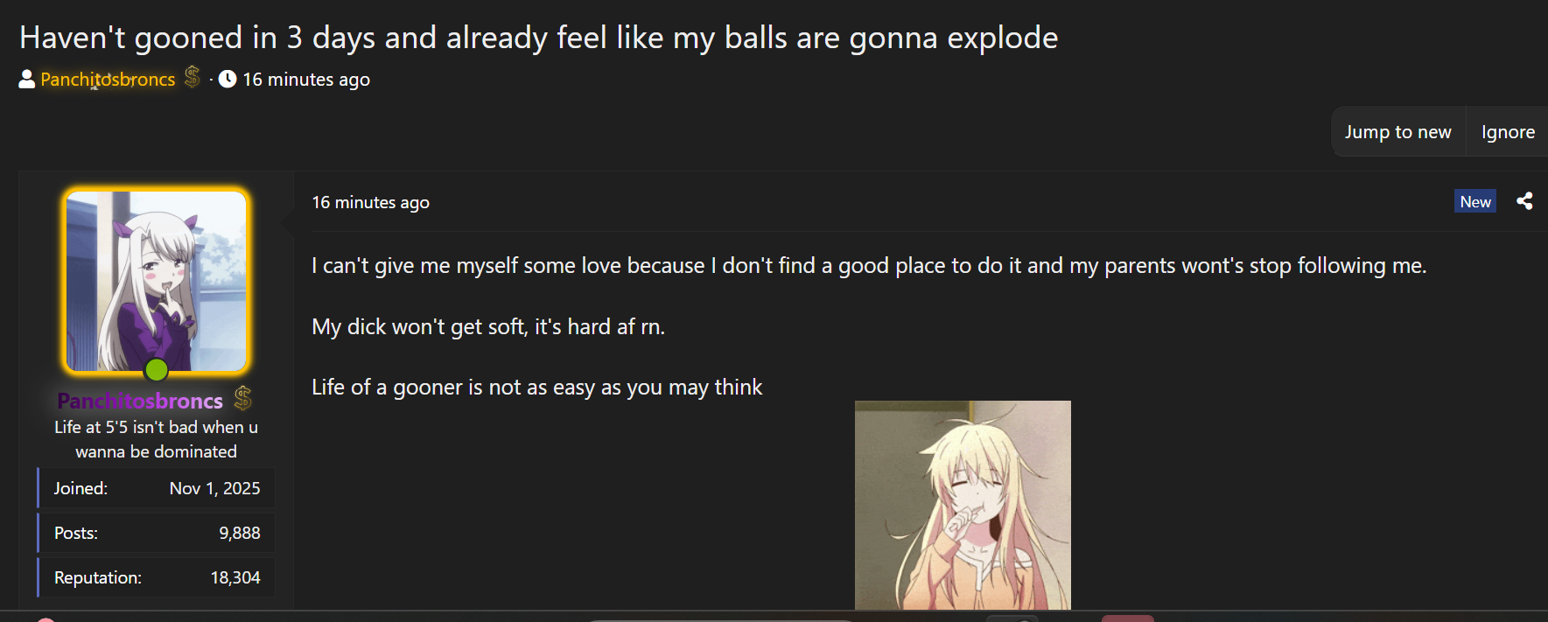This screenshot has height=622, width=1548.
Task: Click the New badge on the post
Action: [1475, 201]
